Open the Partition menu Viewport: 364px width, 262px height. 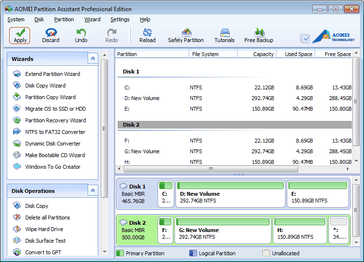click(x=64, y=19)
